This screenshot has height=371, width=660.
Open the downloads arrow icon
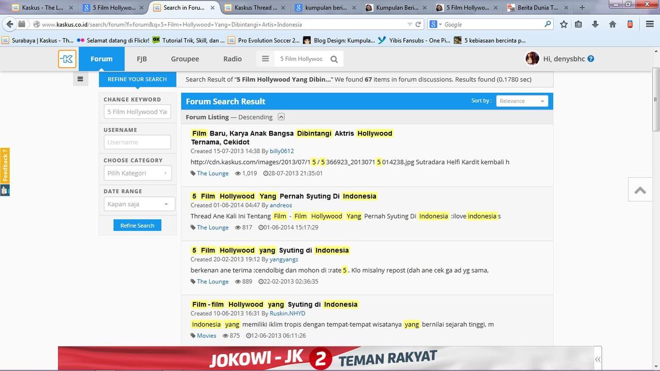click(595, 24)
